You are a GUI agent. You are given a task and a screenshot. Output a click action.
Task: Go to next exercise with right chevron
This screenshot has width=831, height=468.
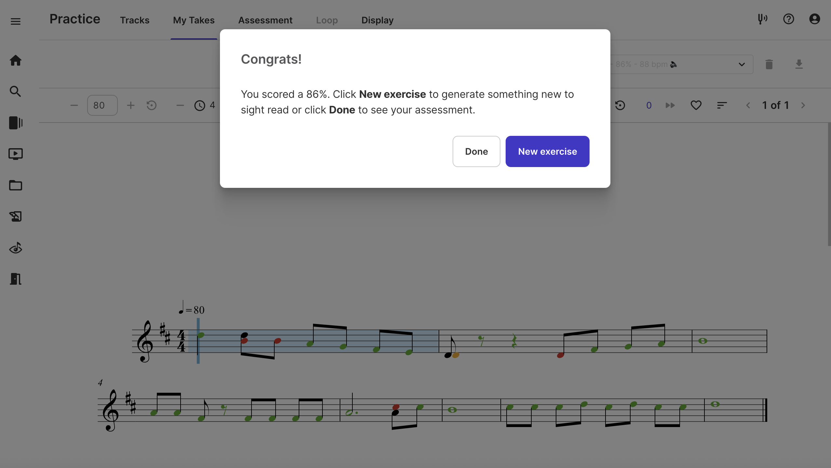pos(803,105)
